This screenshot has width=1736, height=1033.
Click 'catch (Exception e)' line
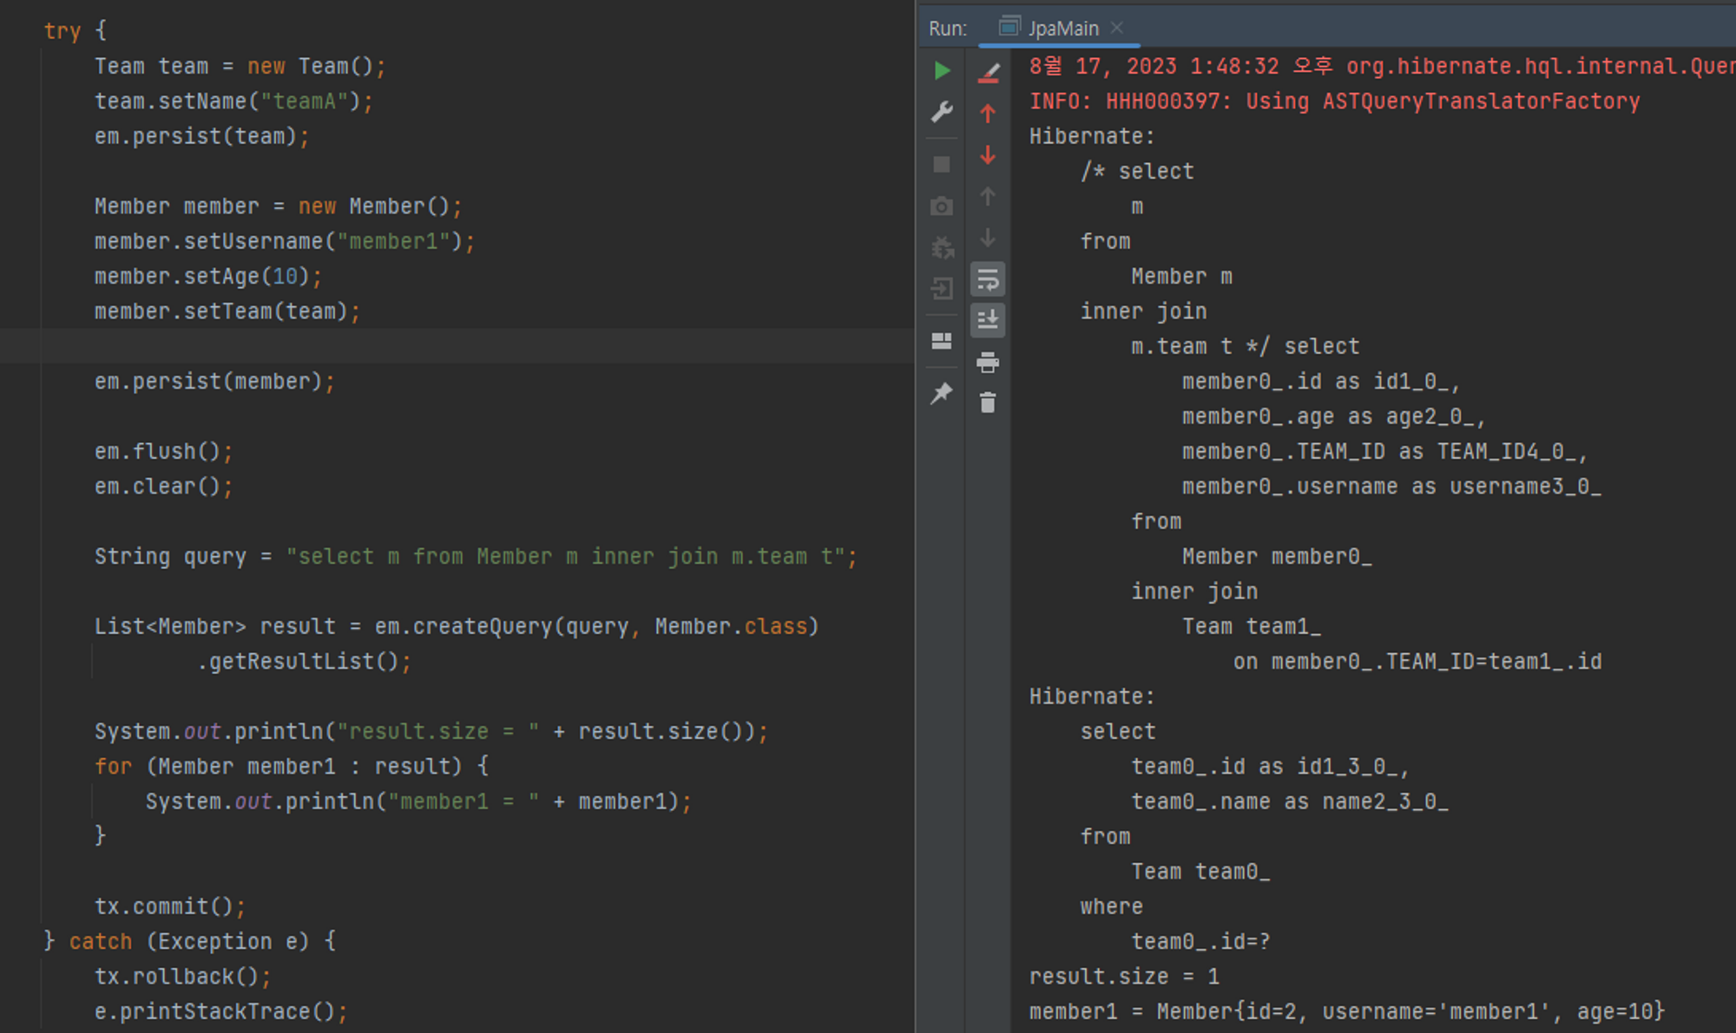189,941
